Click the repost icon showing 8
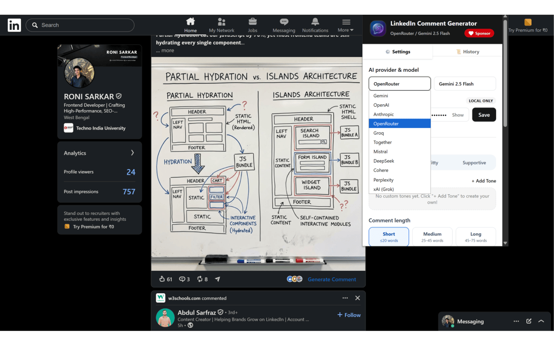 (x=200, y=279)
